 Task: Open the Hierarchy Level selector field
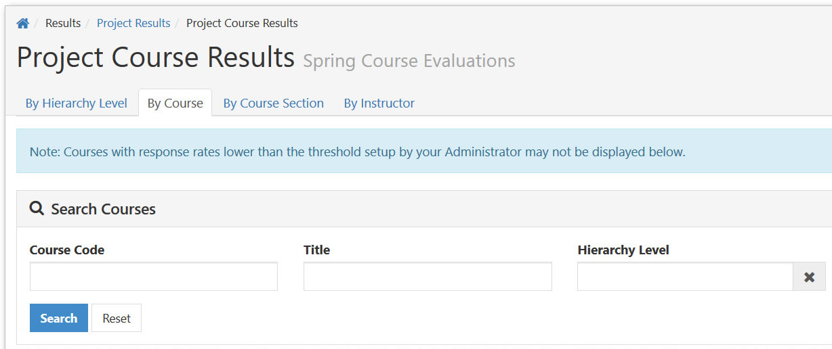coord(685,277)
